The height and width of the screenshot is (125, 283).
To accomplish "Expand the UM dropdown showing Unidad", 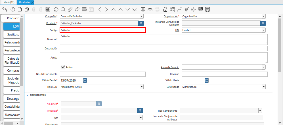I will click(x=264, y=30).
